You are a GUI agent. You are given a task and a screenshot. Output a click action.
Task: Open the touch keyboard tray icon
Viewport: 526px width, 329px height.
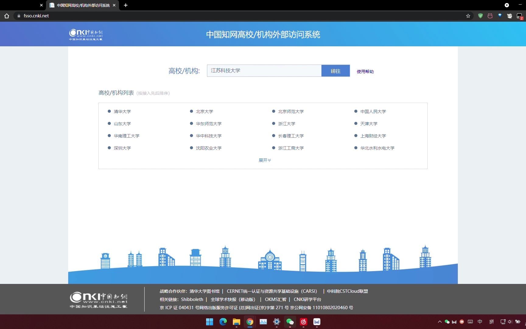click(470, 322)
